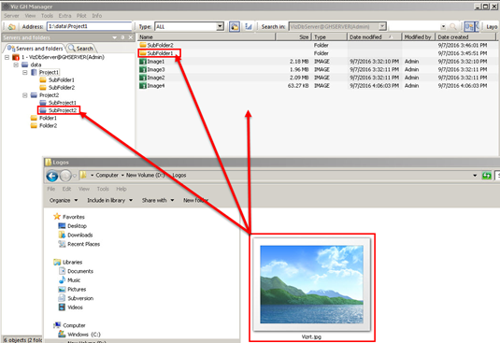Click the server icon beside VizDbServer@GHSERVER(Admin)

click(16, 57)
